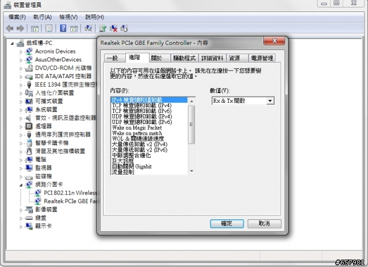Click the Forward arrow toolbar icon
Image resolution: width=368 pixels, height=267 pixels.
click(x=21, y=29)
